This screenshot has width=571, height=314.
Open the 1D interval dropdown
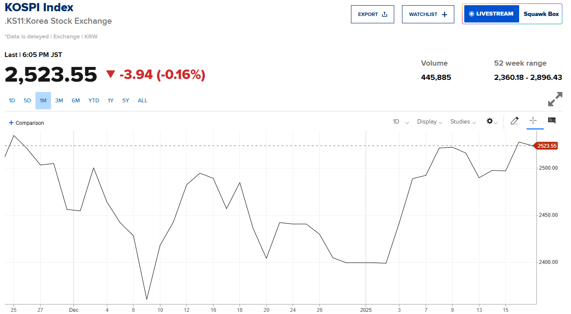click(x=400, y=122)
